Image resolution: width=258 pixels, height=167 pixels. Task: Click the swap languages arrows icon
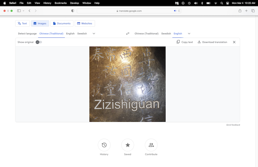pos(127,34)
